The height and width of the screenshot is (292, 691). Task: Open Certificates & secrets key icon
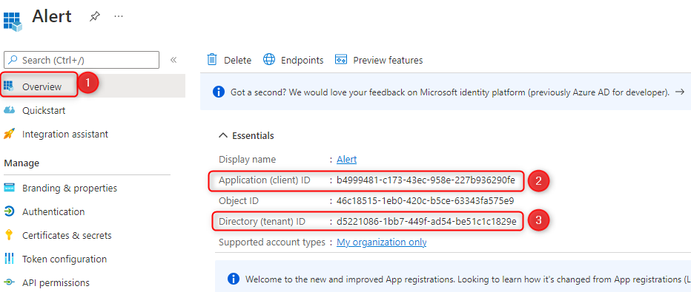[x=8, y=235]
